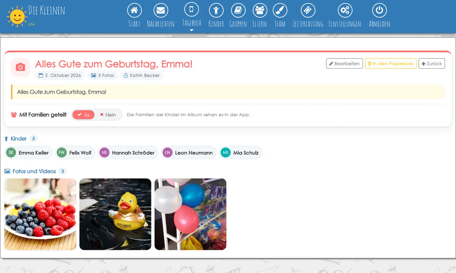The image size is (456, 273).
Task: Click the red camera album icon
Action: [x=21, y=67]
